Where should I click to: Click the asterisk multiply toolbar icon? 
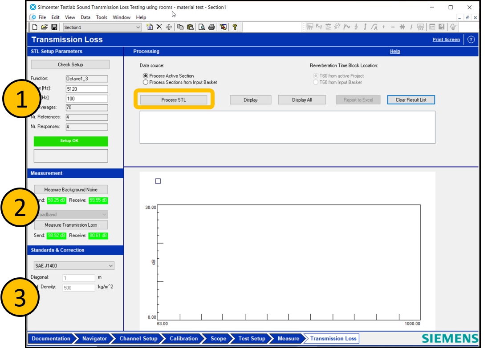tap(402, 27)
